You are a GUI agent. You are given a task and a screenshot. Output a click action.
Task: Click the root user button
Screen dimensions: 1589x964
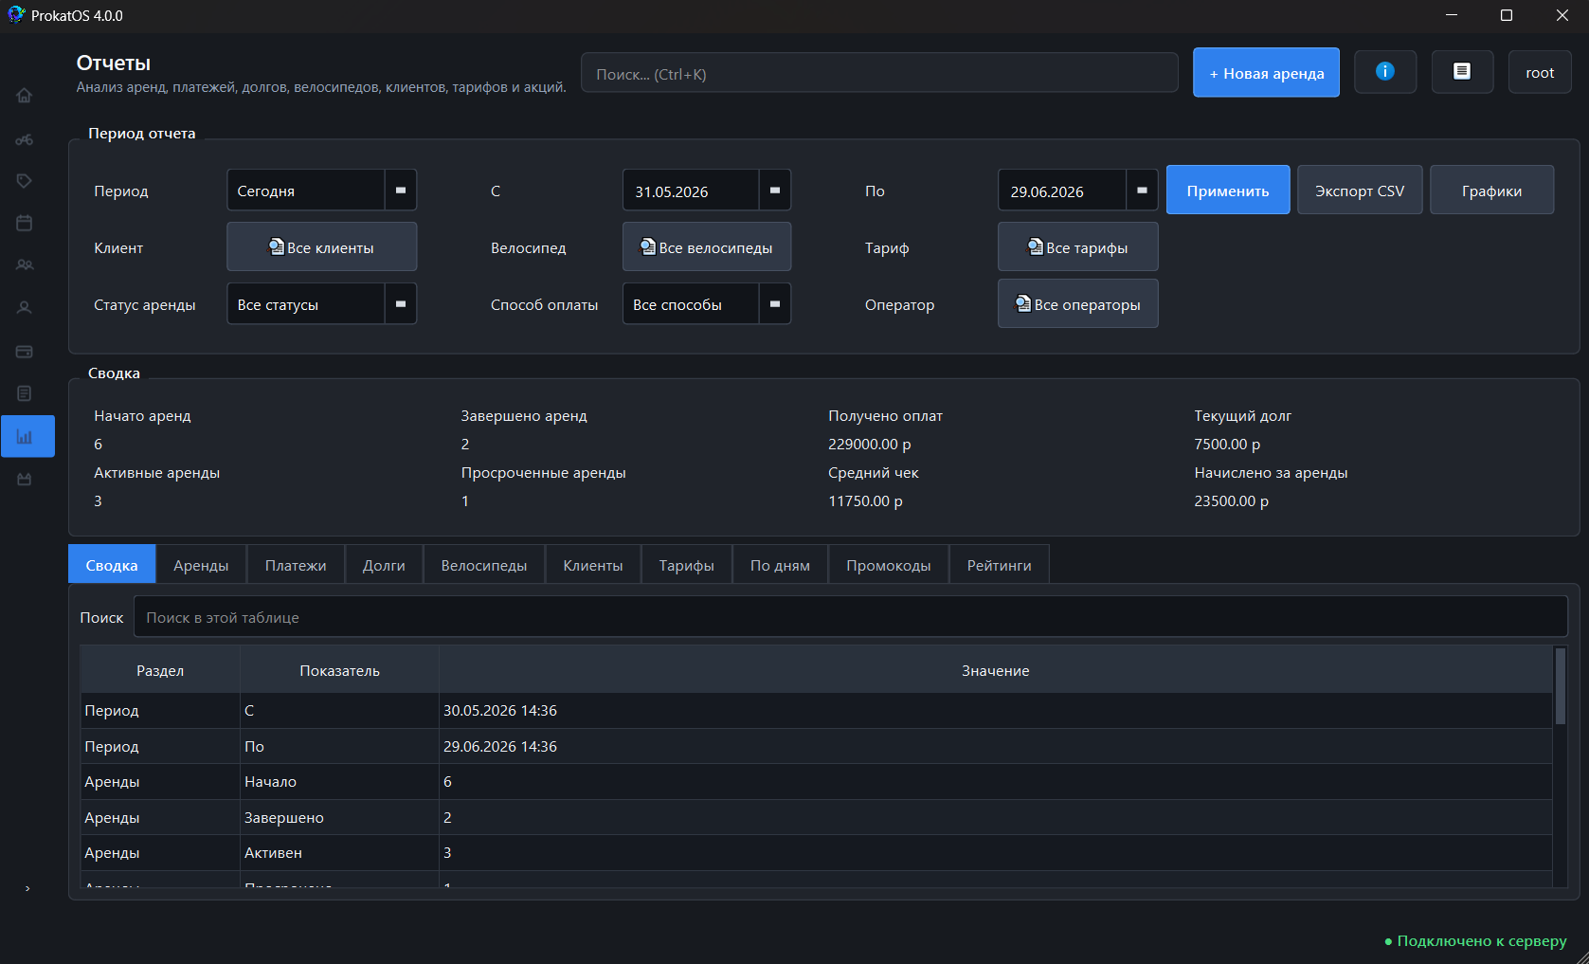[x=1540, y=72]
